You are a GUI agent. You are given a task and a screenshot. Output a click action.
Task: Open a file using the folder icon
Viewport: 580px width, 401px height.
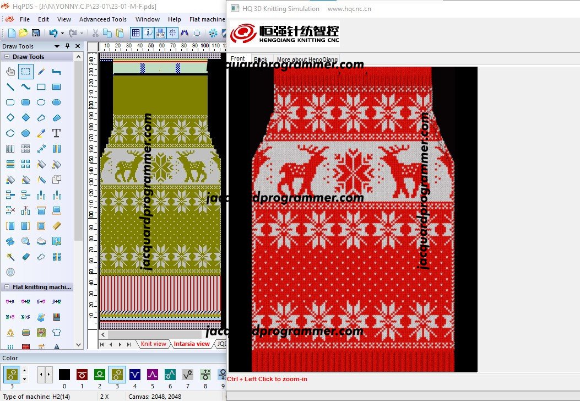[x=24, y=33]
